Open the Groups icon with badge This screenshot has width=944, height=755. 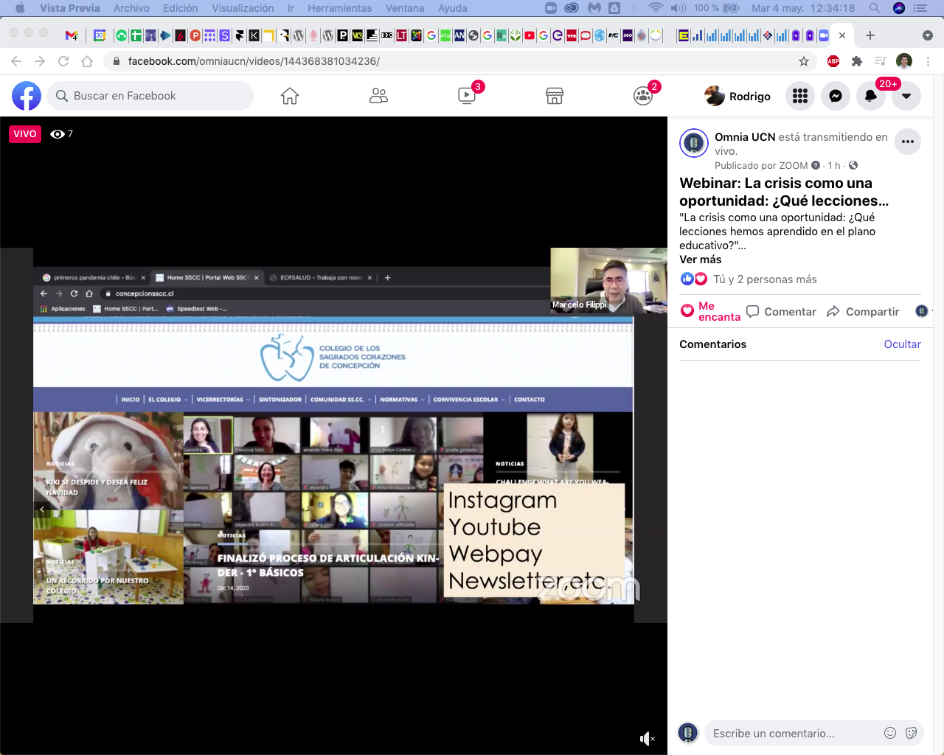pos(643,96)
